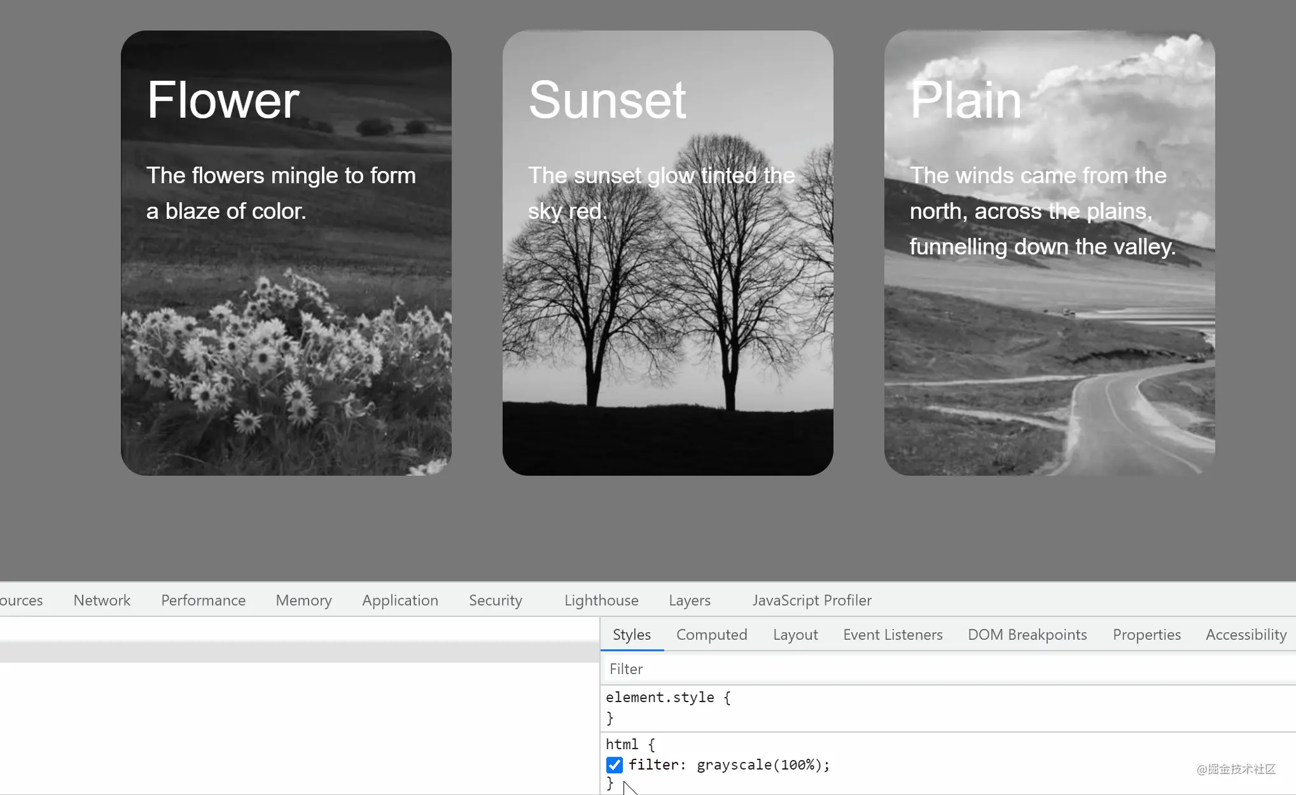Click the Network tab in DevTools
Viewport: 1296px width, 795px height.
click(102, 600)
